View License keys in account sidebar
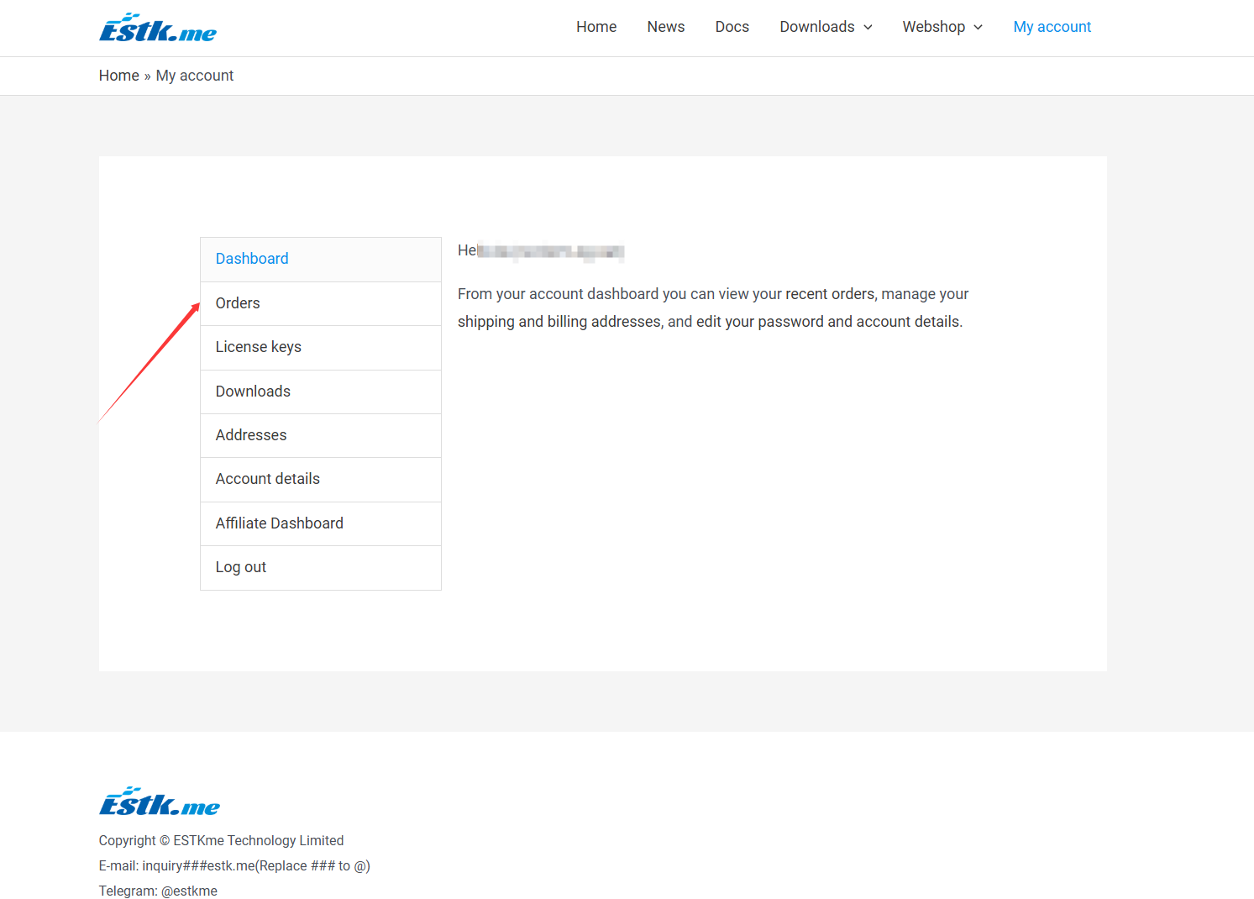The width and height of the screenshot is (1254, 899). (258, 347)
